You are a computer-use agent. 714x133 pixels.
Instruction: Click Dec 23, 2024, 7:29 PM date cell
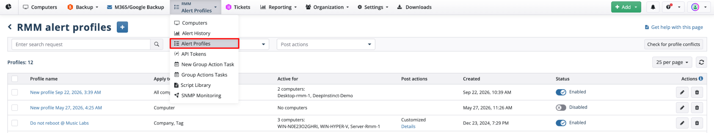point(486,123)
